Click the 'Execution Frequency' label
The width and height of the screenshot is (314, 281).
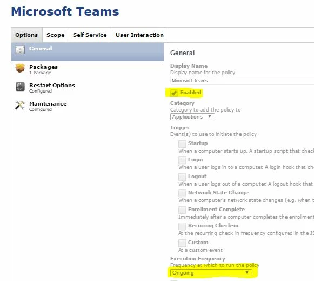click(x=198, y=259)
